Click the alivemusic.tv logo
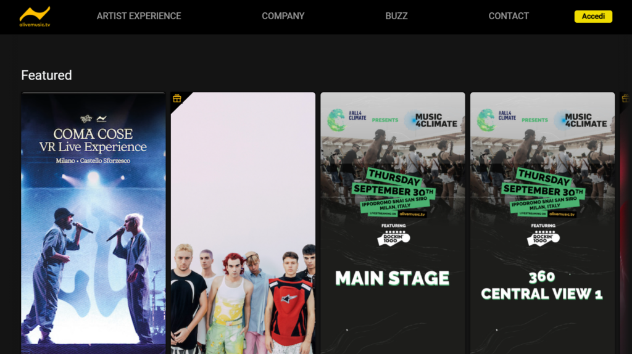 tap(35, 17)
